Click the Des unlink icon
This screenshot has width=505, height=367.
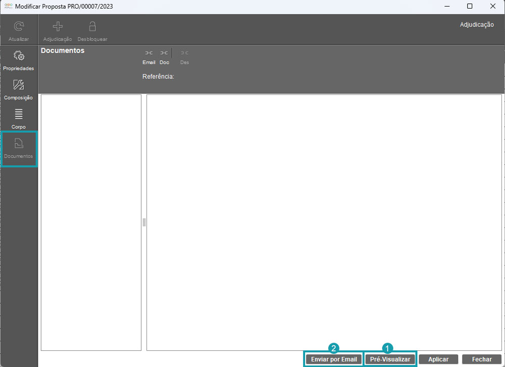coord(184,53)
